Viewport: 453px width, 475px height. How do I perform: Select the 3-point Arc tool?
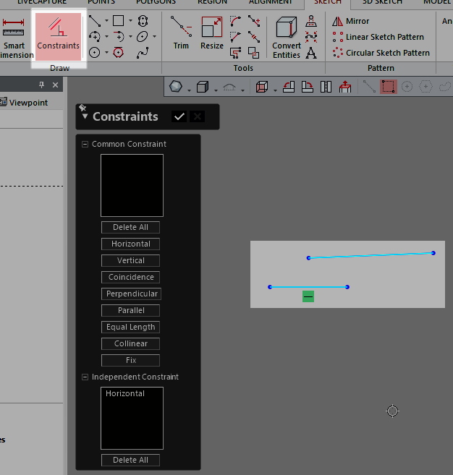tap(95, 37)
